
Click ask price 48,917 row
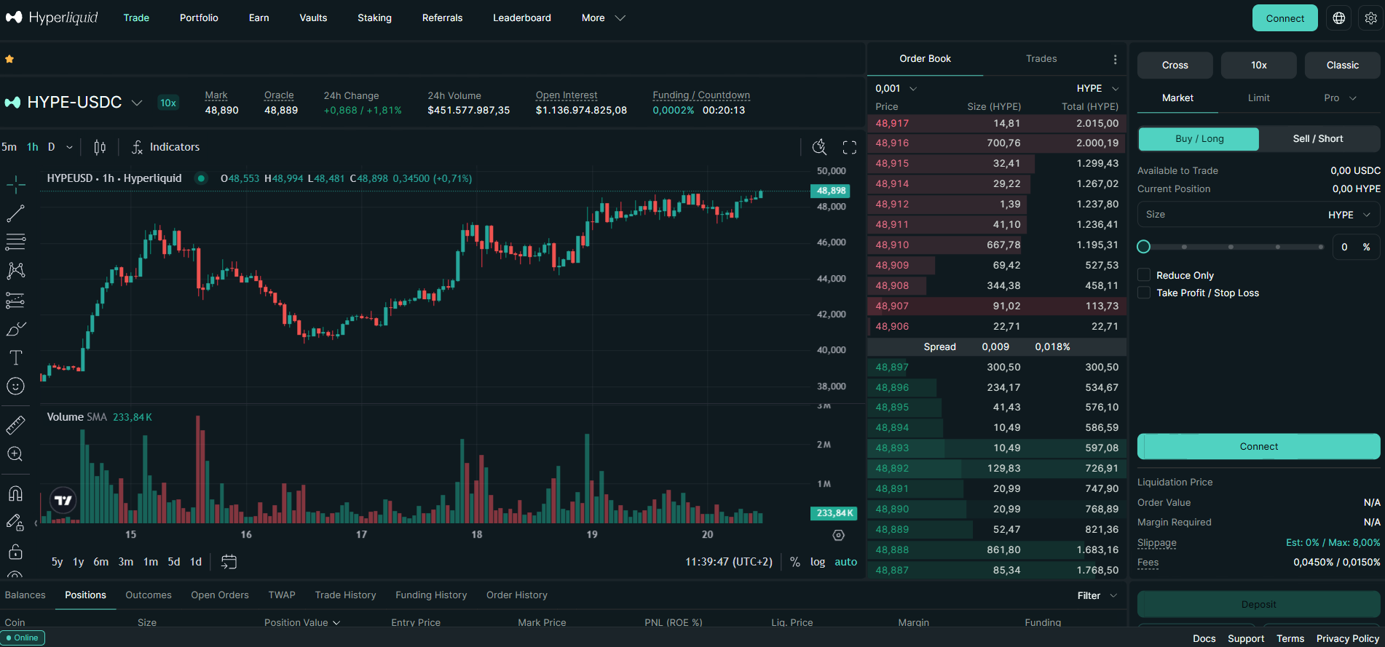(x=997, y=123)
